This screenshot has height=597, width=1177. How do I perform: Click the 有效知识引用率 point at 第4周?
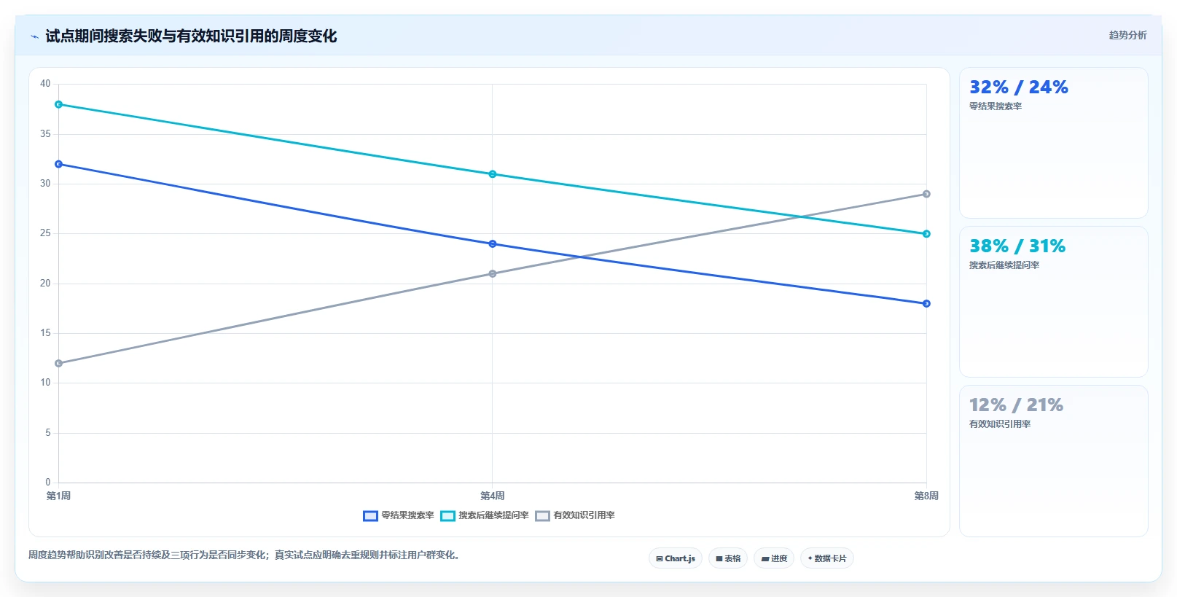[x=493, y=273]
